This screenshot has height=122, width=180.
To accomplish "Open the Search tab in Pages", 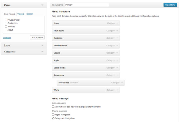I will pyautogui.click(x=30, y=14).
